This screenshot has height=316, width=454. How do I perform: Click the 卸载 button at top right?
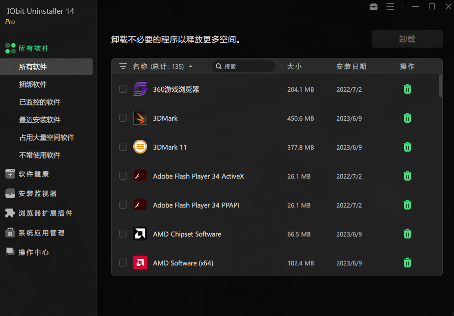coord(407,39)
